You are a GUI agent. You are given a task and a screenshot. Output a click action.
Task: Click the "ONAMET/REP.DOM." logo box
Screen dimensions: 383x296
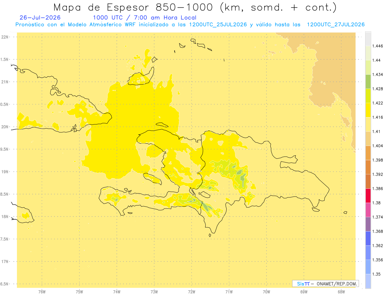(326, 284)
